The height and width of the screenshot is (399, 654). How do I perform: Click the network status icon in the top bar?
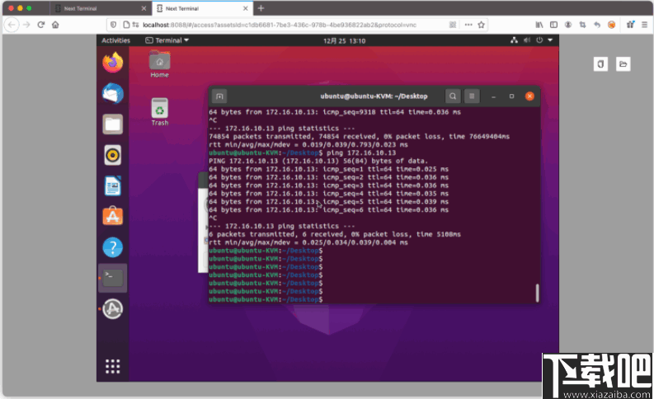click(514, 40)
